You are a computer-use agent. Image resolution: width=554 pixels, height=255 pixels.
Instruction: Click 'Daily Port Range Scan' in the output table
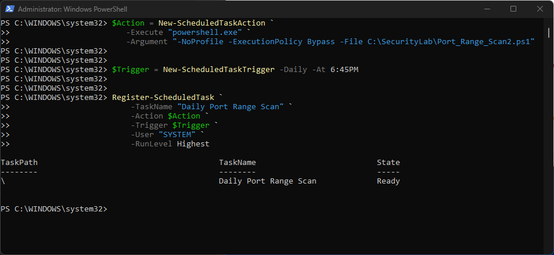267,181
